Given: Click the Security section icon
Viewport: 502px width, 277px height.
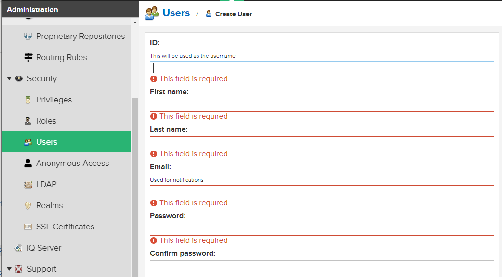Looking at the screenshot, I should (x=19, y=78).
